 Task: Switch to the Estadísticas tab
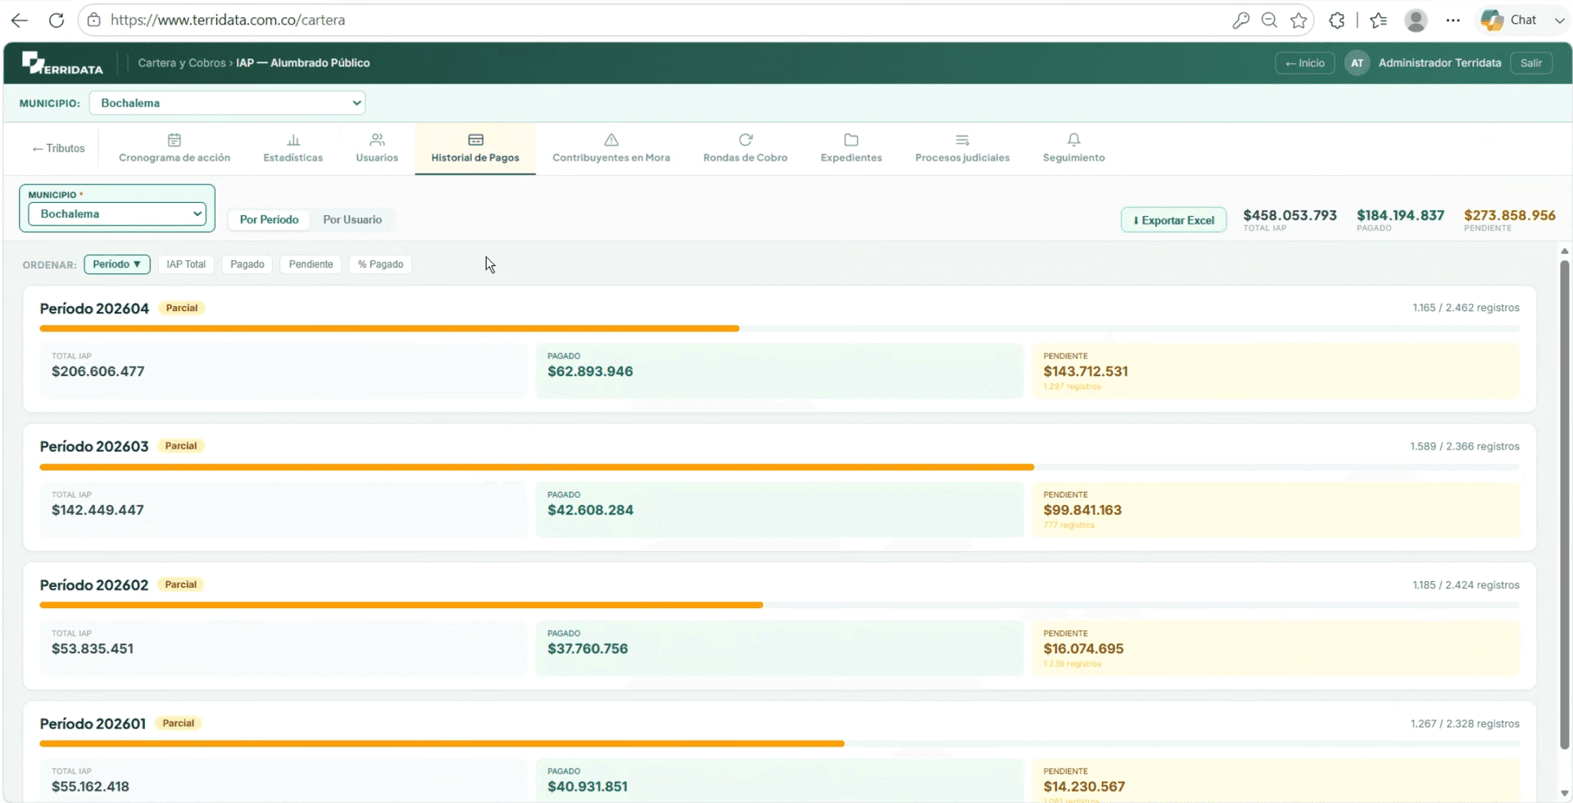coord(292,148)
